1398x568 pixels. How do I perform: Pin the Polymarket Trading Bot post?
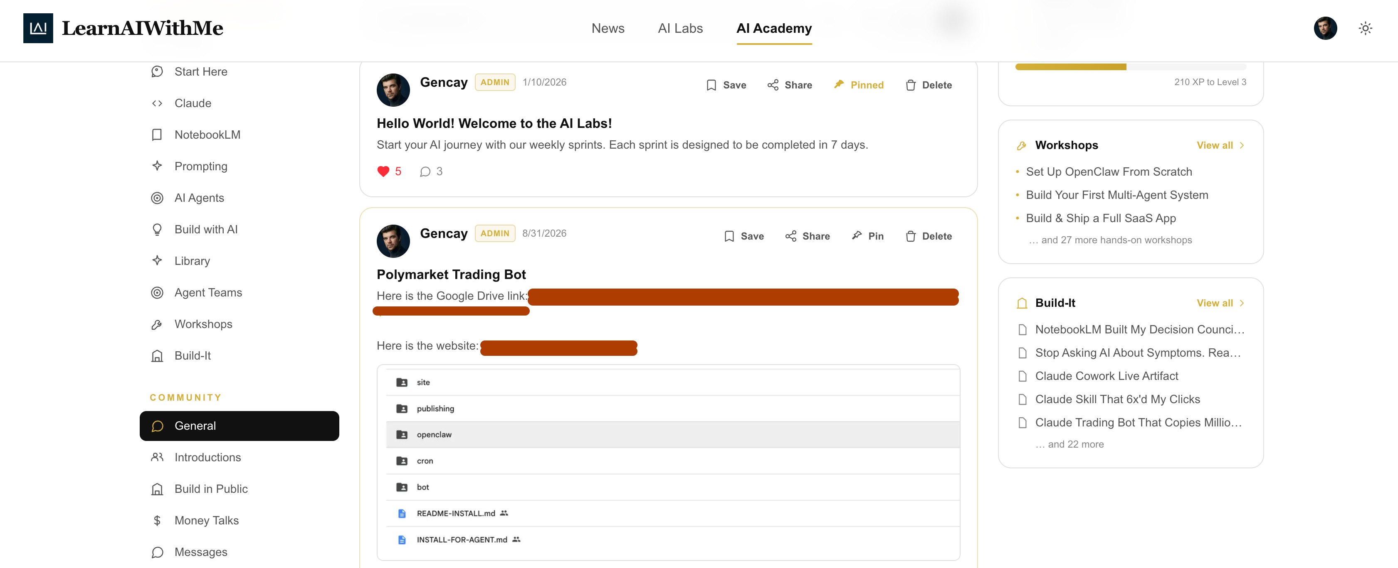867,236
